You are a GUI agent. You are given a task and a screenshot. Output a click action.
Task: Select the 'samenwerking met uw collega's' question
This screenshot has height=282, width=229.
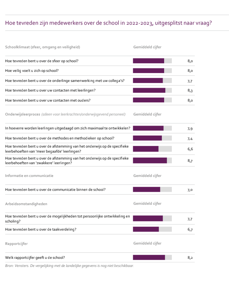tap(65, 81)
